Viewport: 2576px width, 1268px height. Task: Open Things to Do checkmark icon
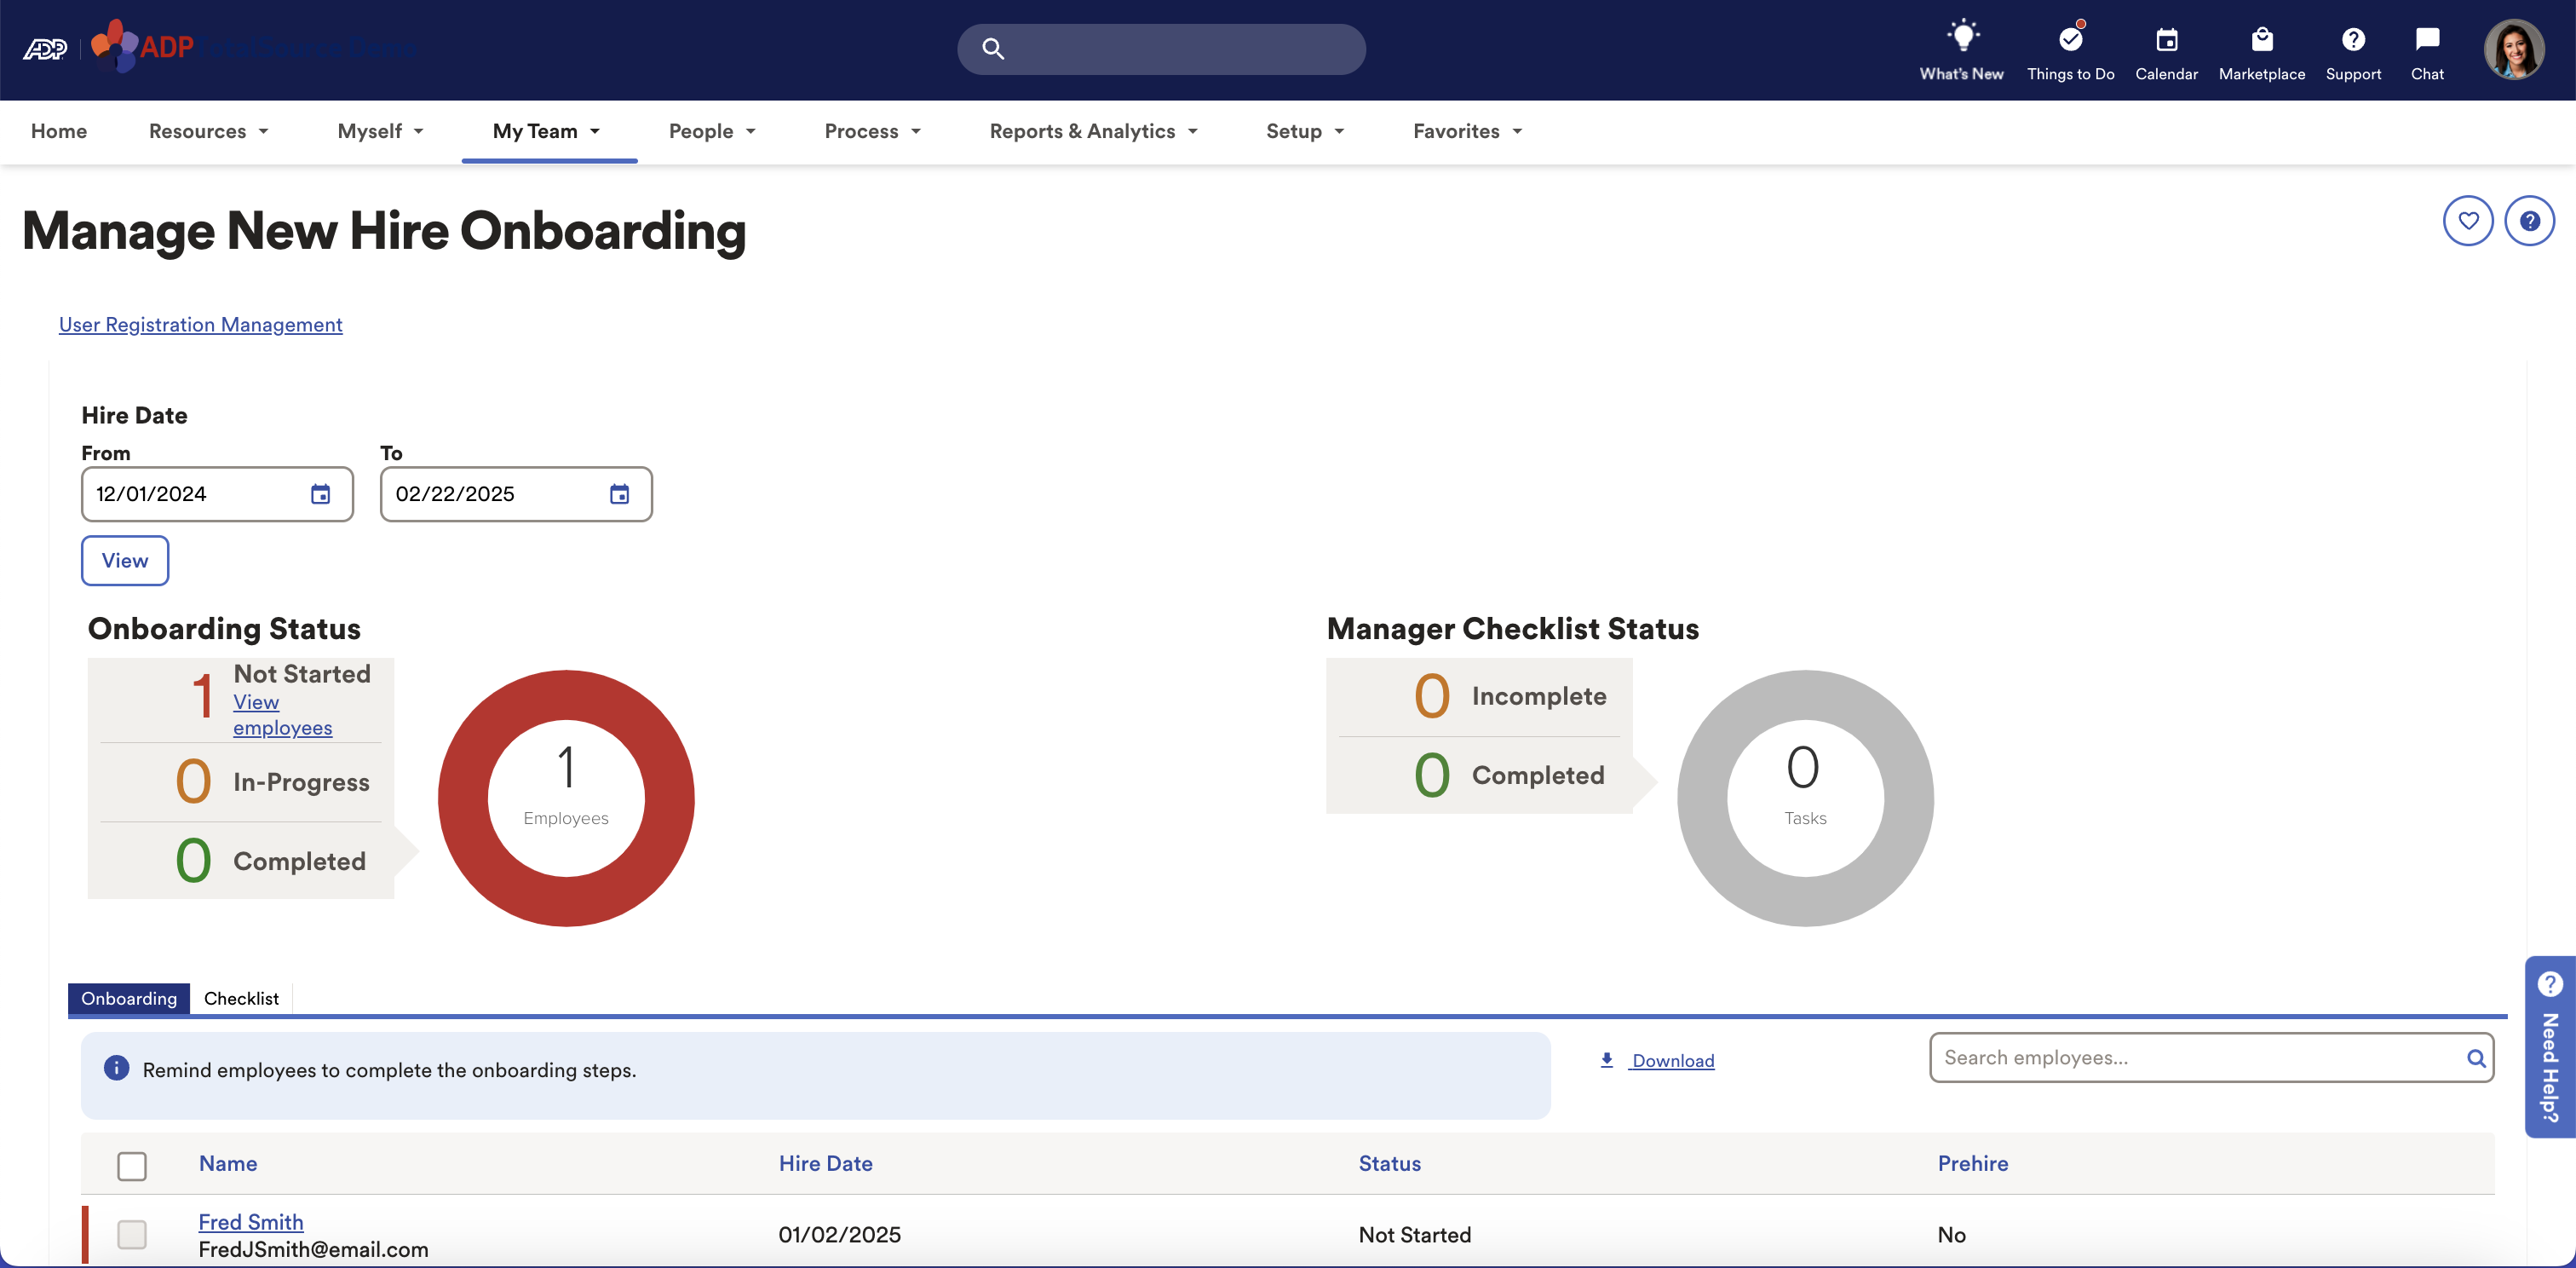(x=2070, y=41)
